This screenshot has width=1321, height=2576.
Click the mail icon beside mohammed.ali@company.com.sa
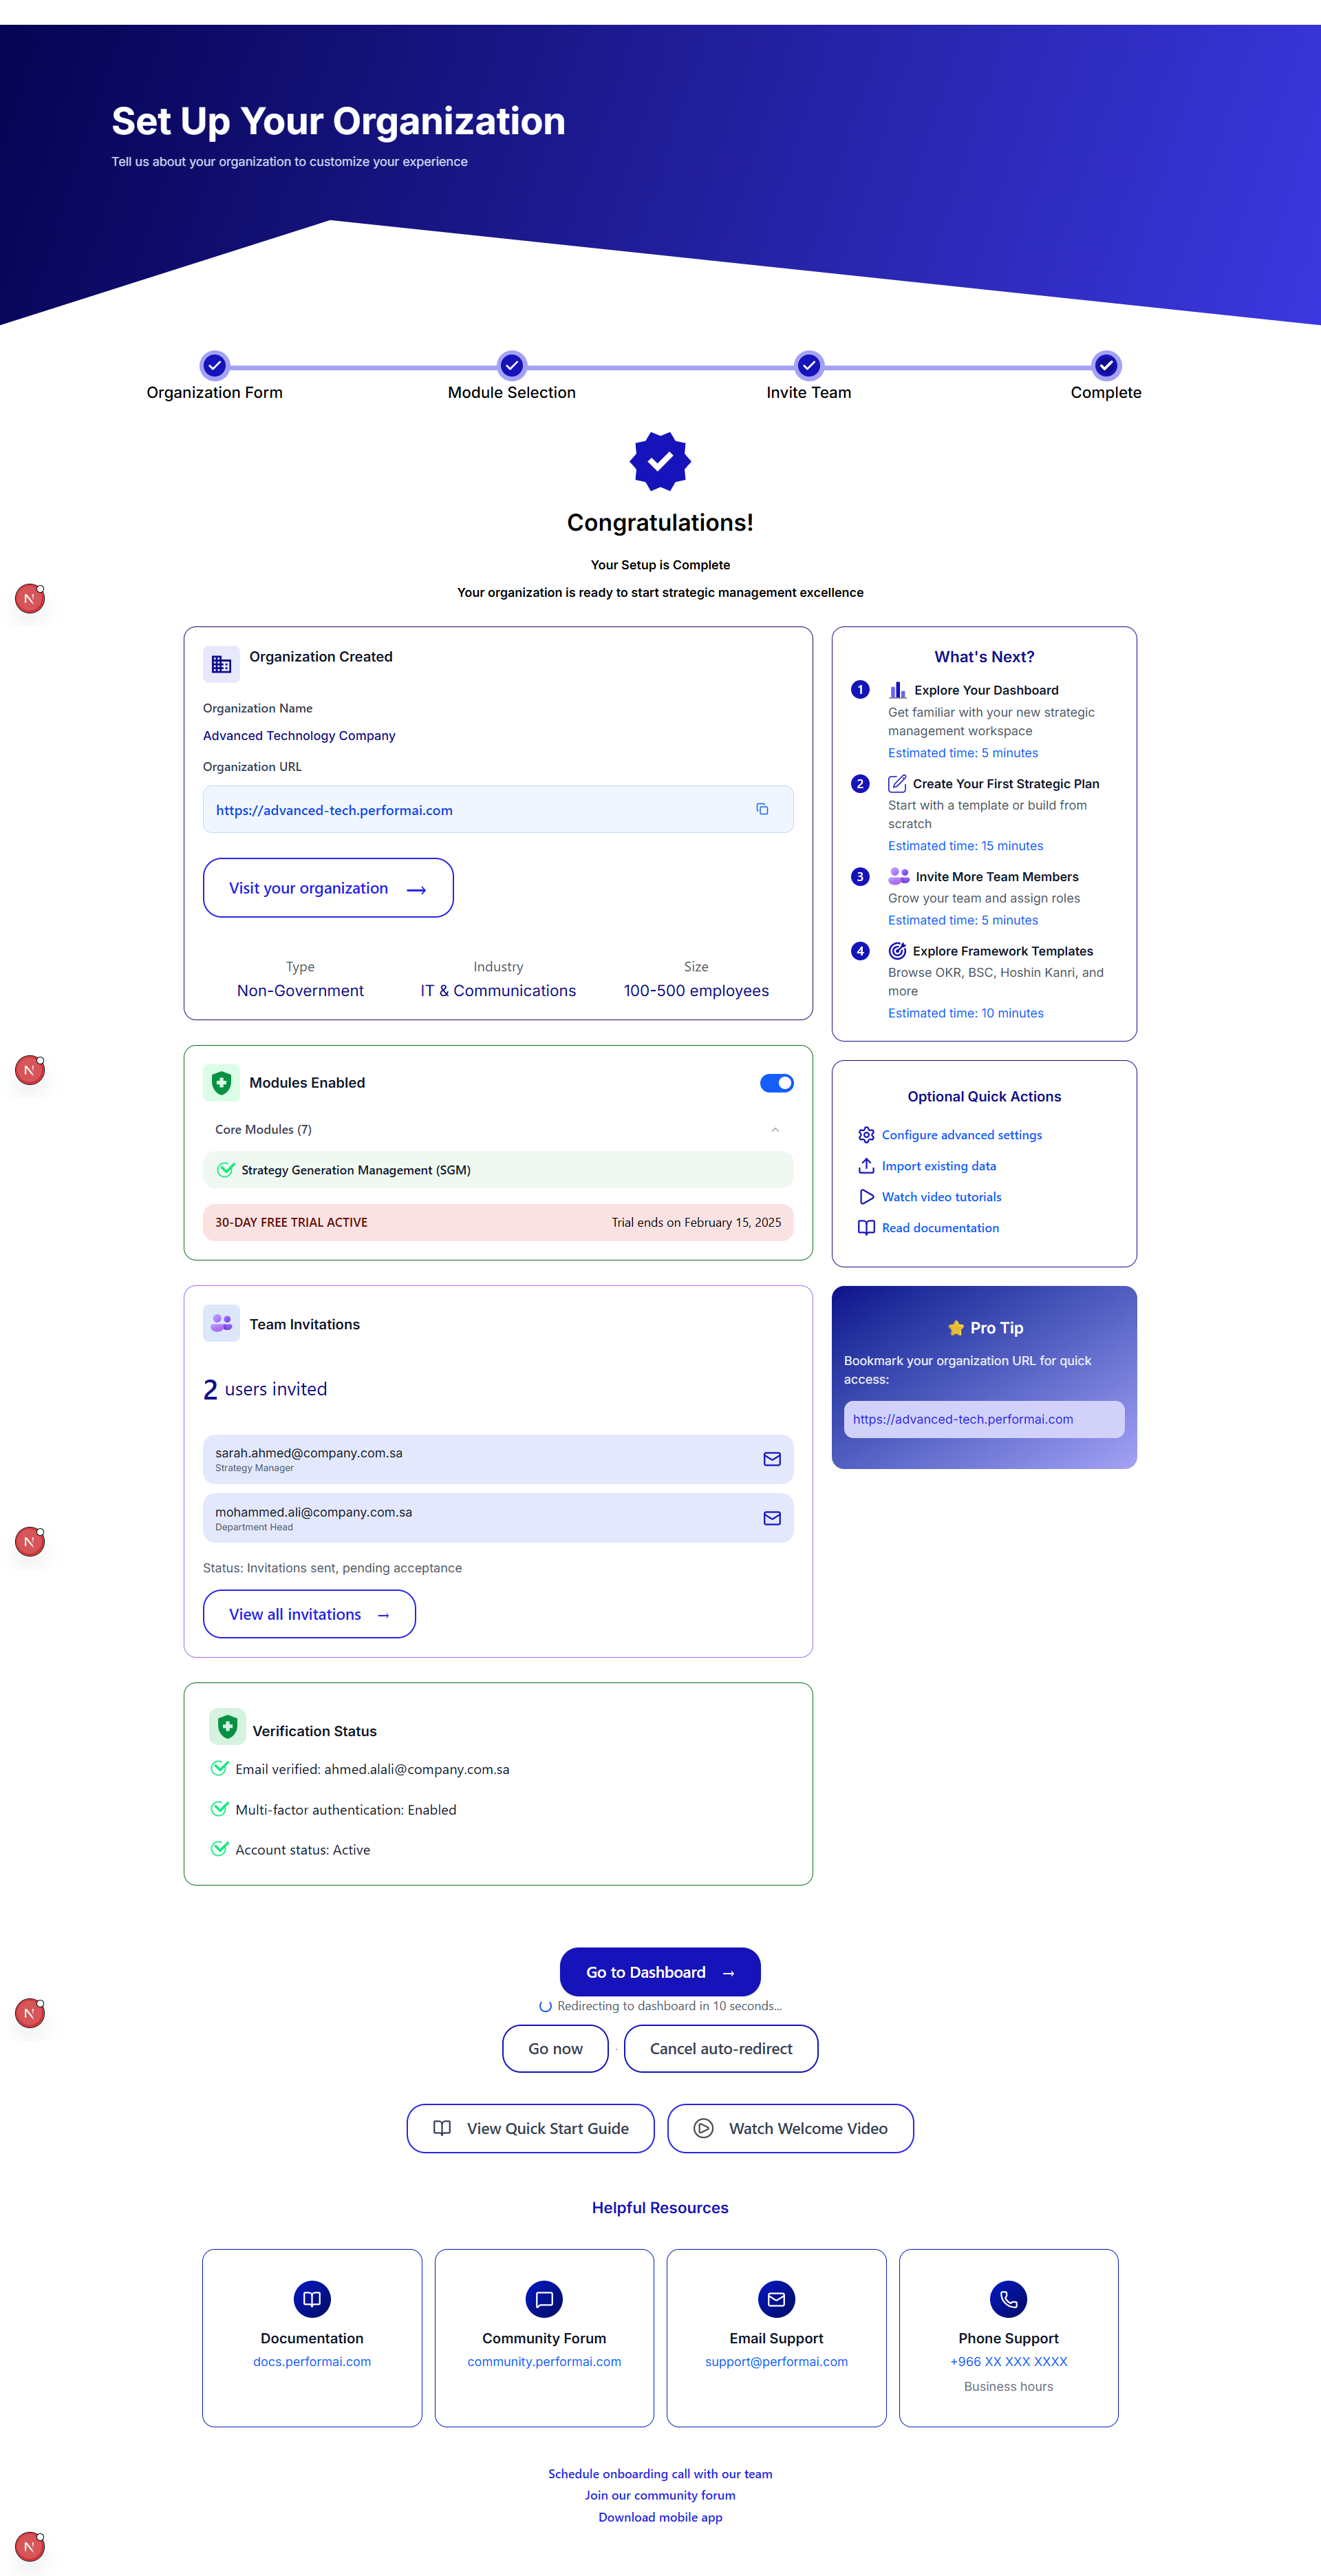(771, 1518)
